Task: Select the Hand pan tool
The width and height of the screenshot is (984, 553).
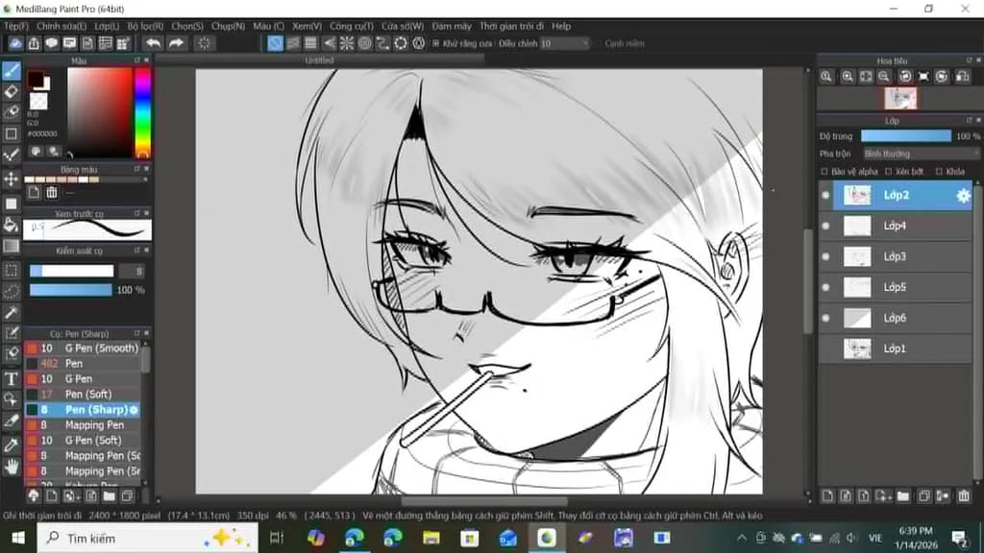Action: [x=12, y=467]
